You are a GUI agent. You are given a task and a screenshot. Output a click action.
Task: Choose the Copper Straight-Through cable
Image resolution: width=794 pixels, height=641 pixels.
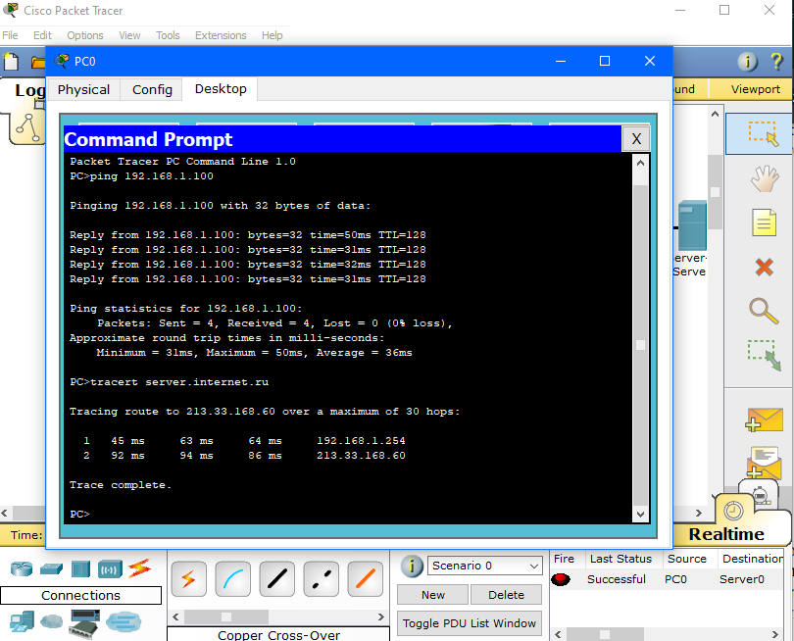point(277,578)
